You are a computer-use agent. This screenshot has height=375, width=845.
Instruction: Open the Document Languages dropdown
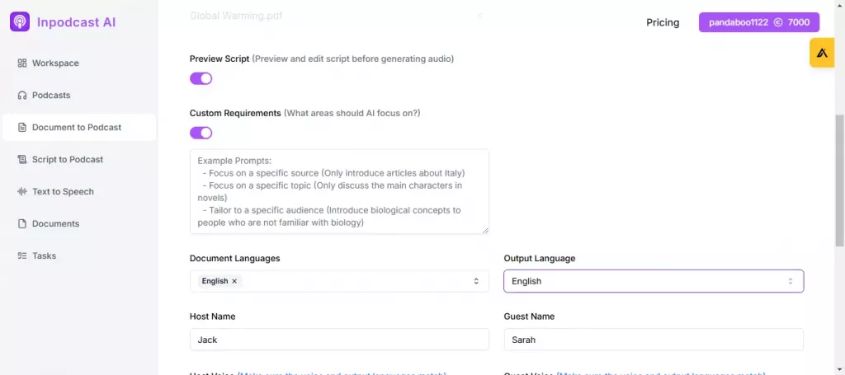point(475,281)
